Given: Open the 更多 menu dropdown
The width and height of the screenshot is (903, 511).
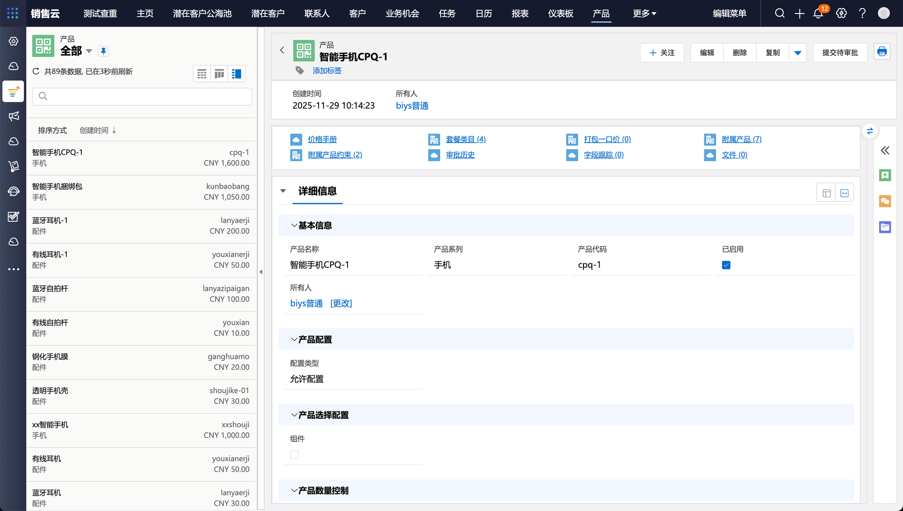Looking at the screenshot, I should pyautogui.click(x=644, y=14).
